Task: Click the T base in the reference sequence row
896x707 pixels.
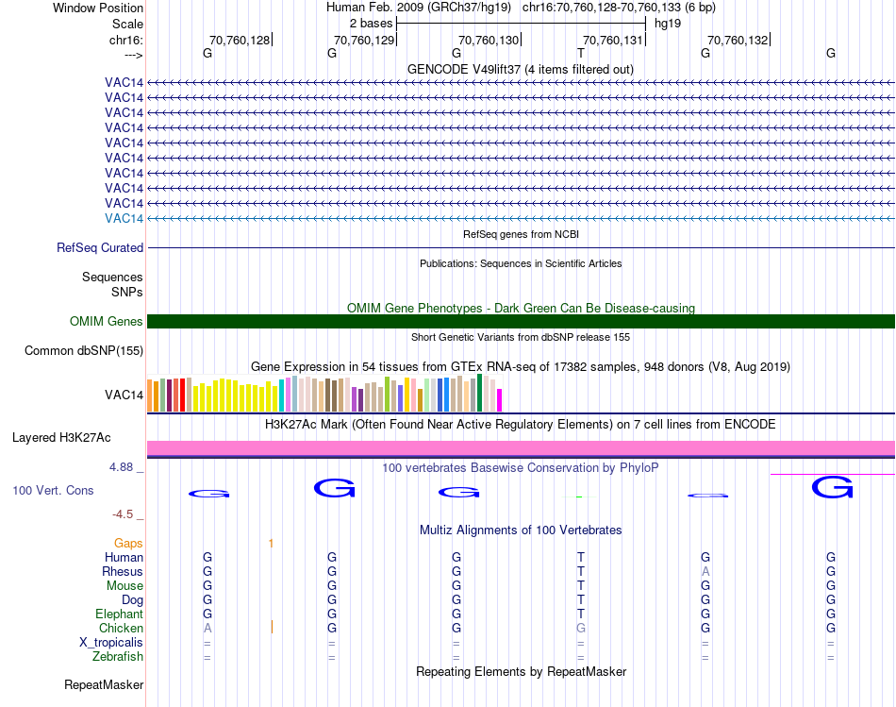Action: click(581, 53)
